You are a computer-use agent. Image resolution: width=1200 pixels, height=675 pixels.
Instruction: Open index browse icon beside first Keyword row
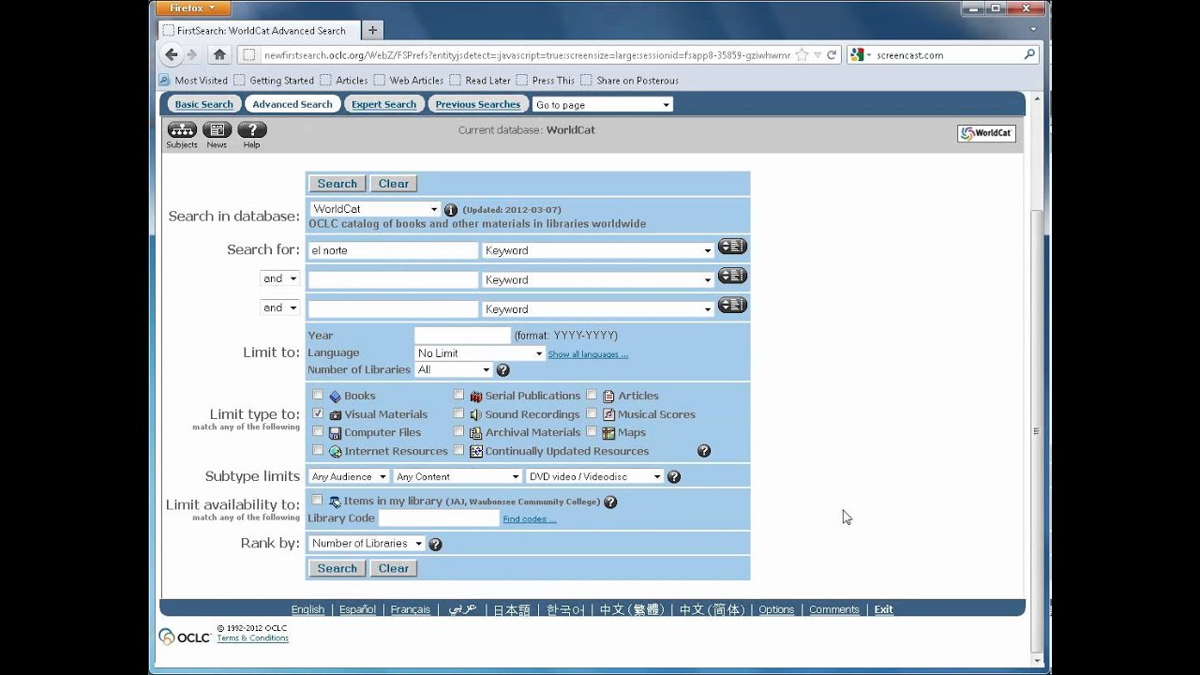[732, 247]
